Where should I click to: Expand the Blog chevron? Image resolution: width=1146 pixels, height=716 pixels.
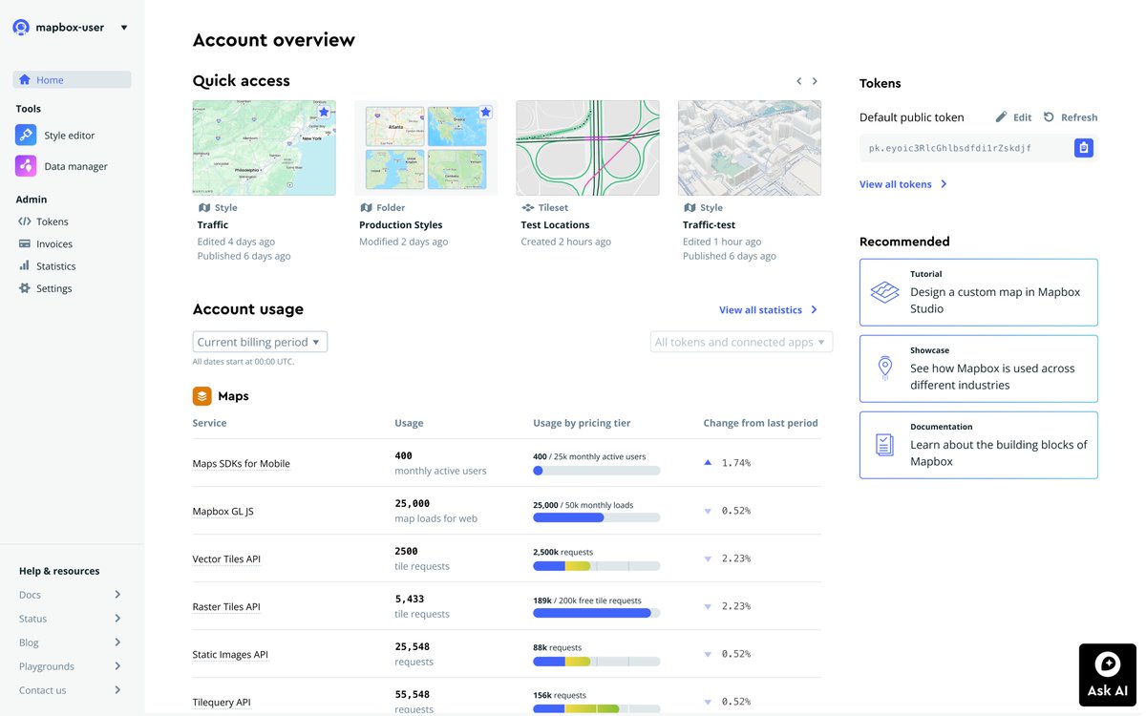117,642
